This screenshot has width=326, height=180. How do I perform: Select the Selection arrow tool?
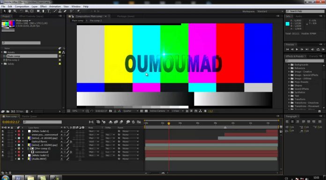point(5,11)
